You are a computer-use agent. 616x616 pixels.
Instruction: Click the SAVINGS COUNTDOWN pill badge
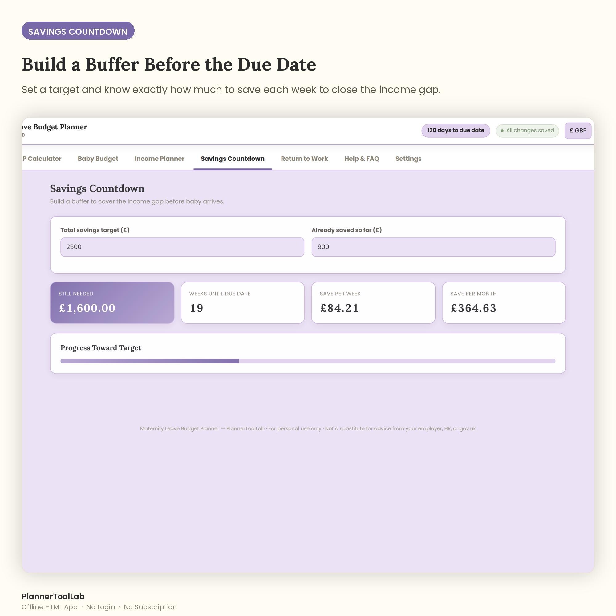78,31
